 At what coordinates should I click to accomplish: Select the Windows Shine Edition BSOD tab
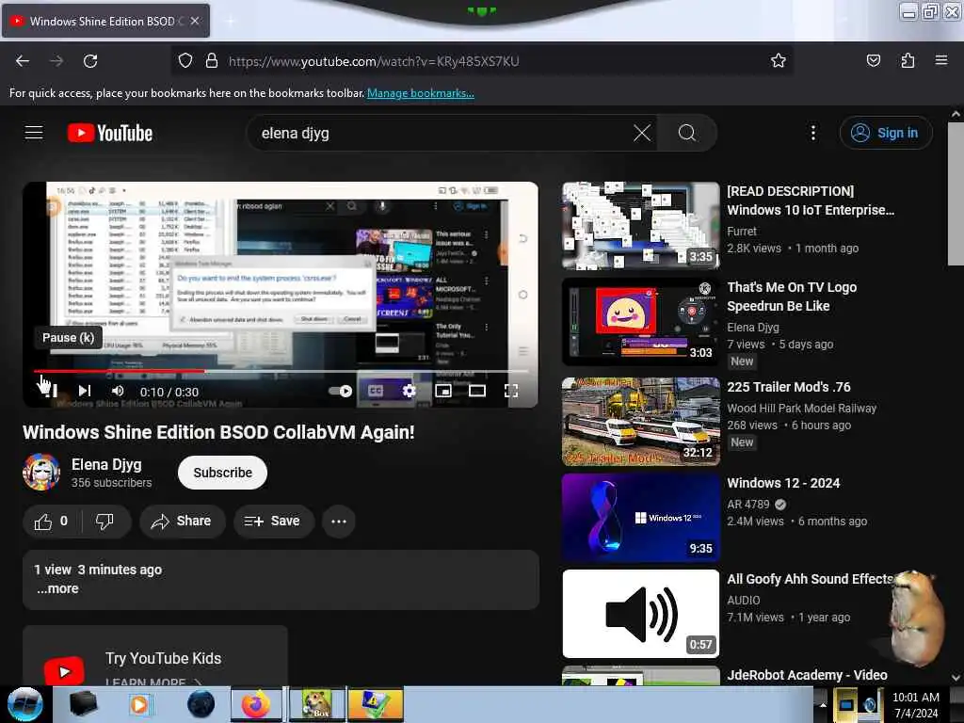pyautogui.click(x=105, y=21)
